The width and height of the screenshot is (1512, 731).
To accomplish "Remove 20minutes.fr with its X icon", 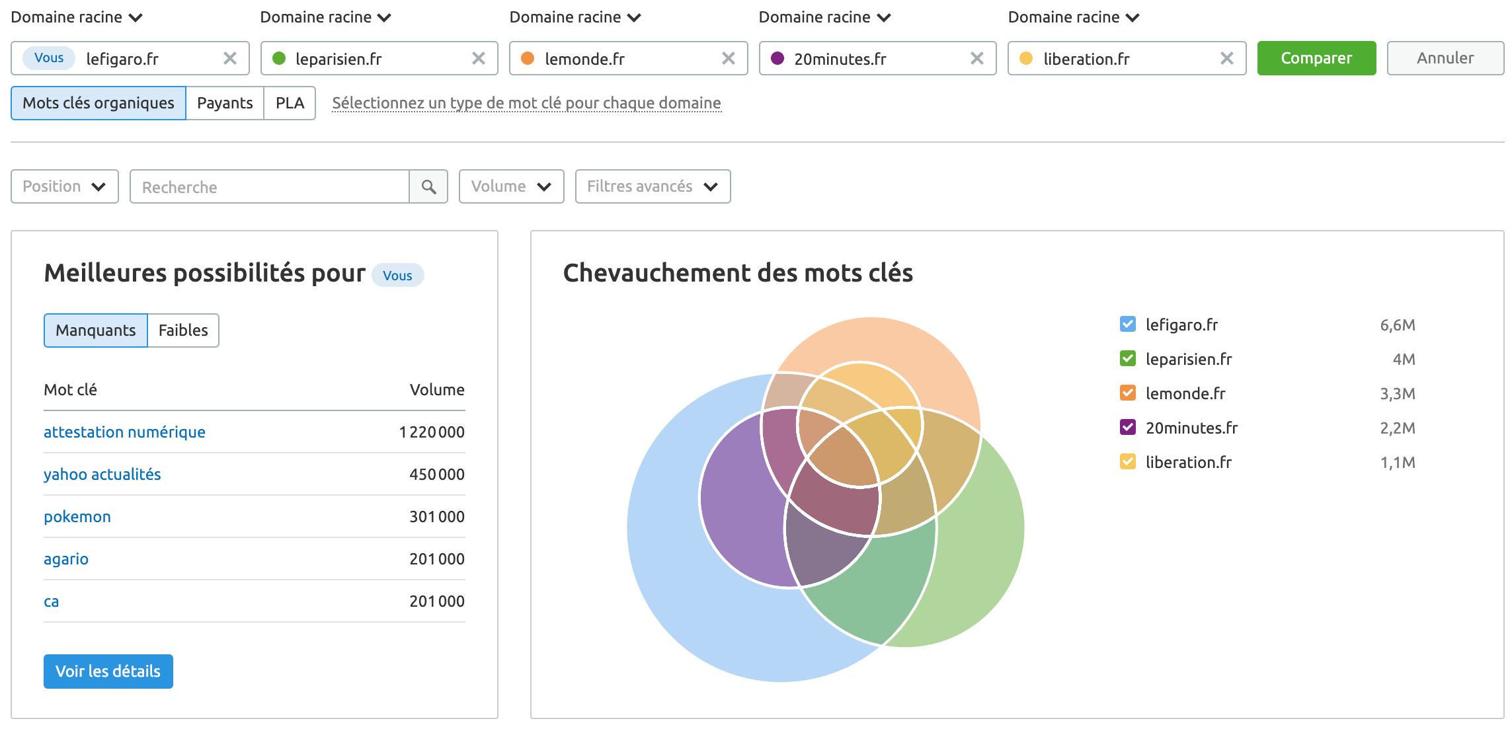I will click(977, 58).
